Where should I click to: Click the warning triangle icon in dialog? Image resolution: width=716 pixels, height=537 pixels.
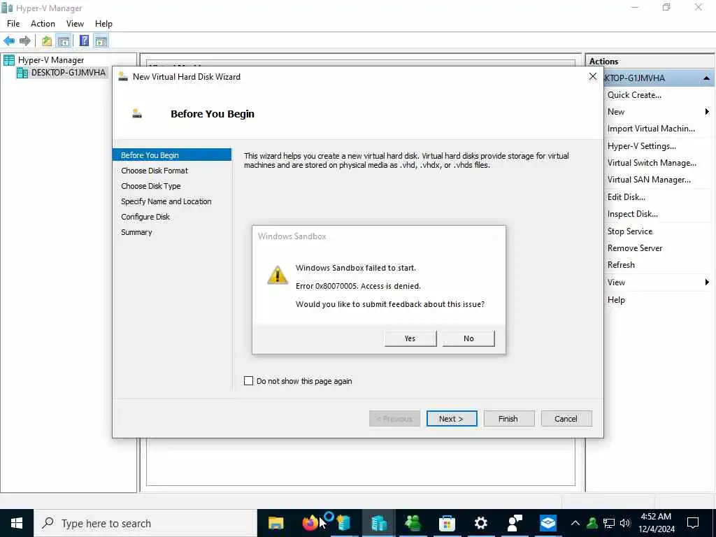(277, 275)
